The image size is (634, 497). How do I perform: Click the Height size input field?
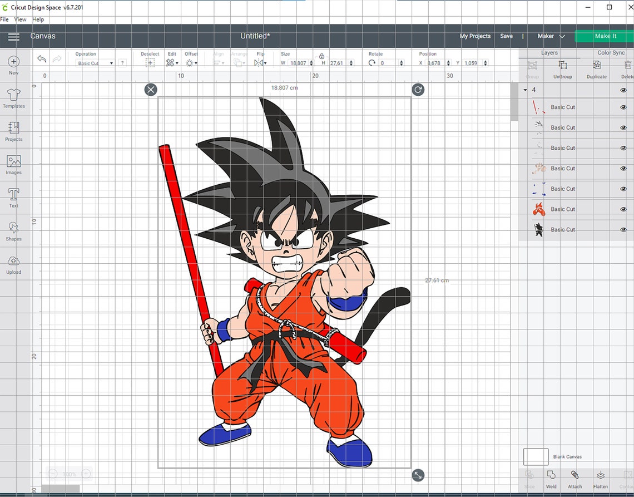[x=338, y=63]
